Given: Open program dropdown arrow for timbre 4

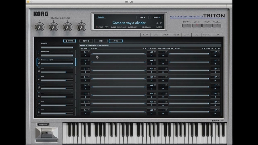Looking at the screenshot, I should point(39,76).
